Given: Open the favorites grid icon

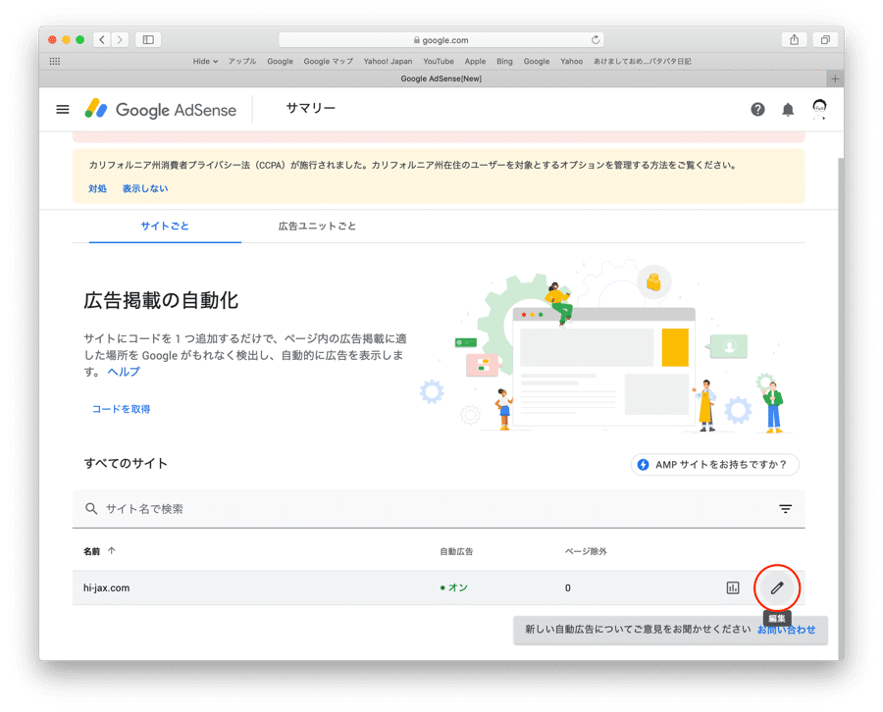Looking at the screenshot, I should 55,61.
